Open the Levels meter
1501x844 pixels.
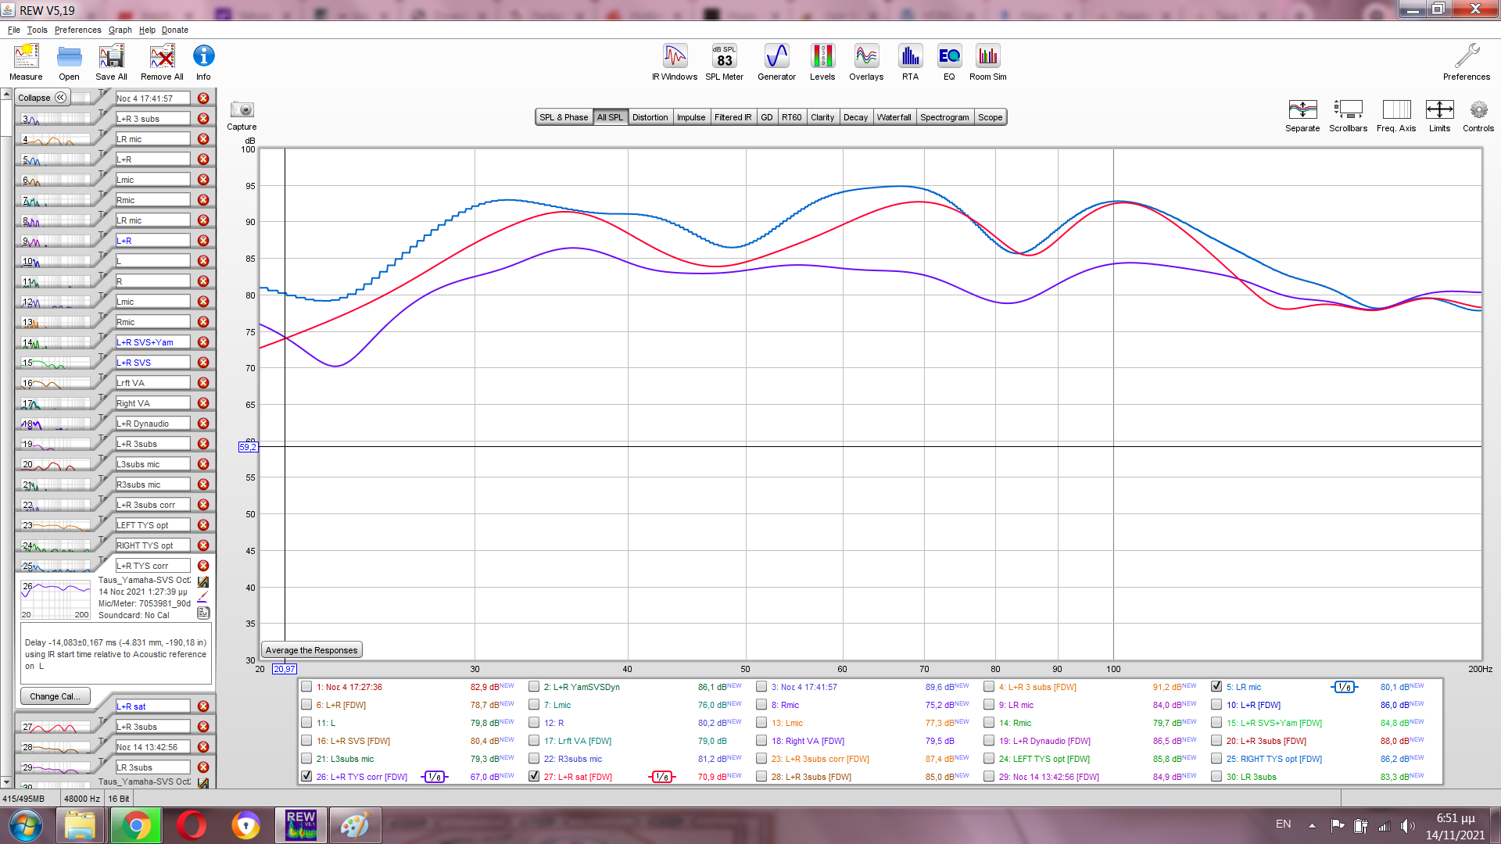coord(822,62)
